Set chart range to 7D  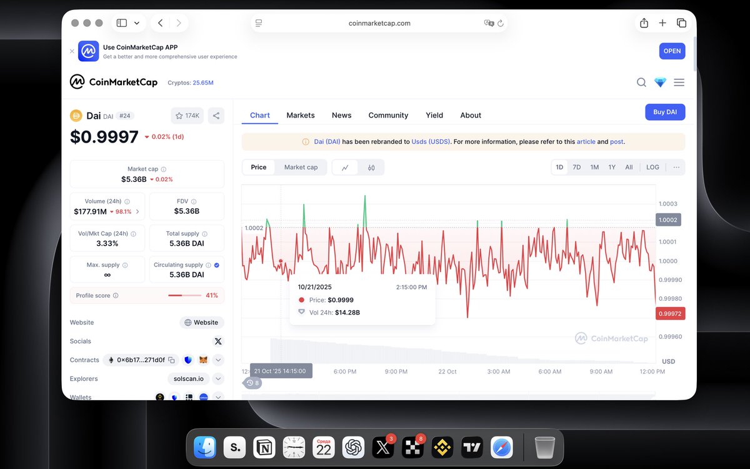coord(577,167)
